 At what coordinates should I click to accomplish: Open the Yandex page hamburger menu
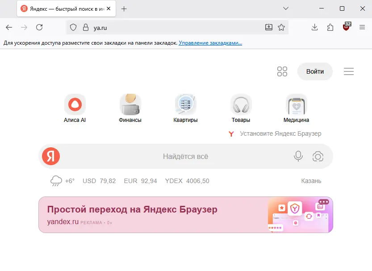[348, 71]
